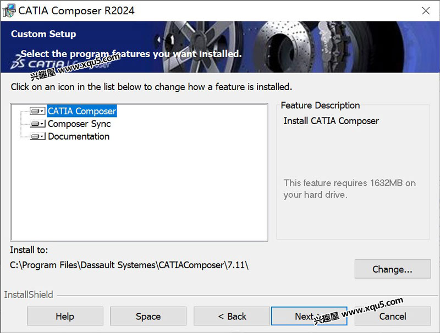
Task: Select the CATIA Composer feature row
Action: [81, 112]
